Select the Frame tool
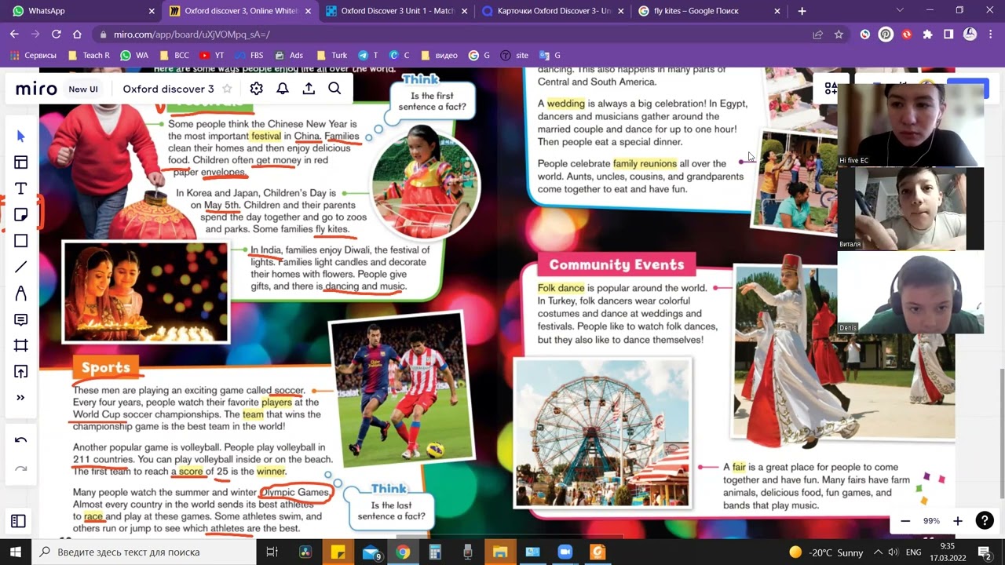 pos(21,345)
